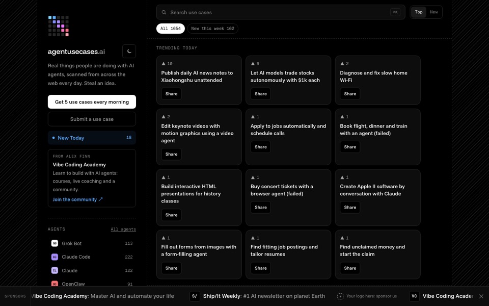Open Let AI models trade stocks title

coord(285,76)
